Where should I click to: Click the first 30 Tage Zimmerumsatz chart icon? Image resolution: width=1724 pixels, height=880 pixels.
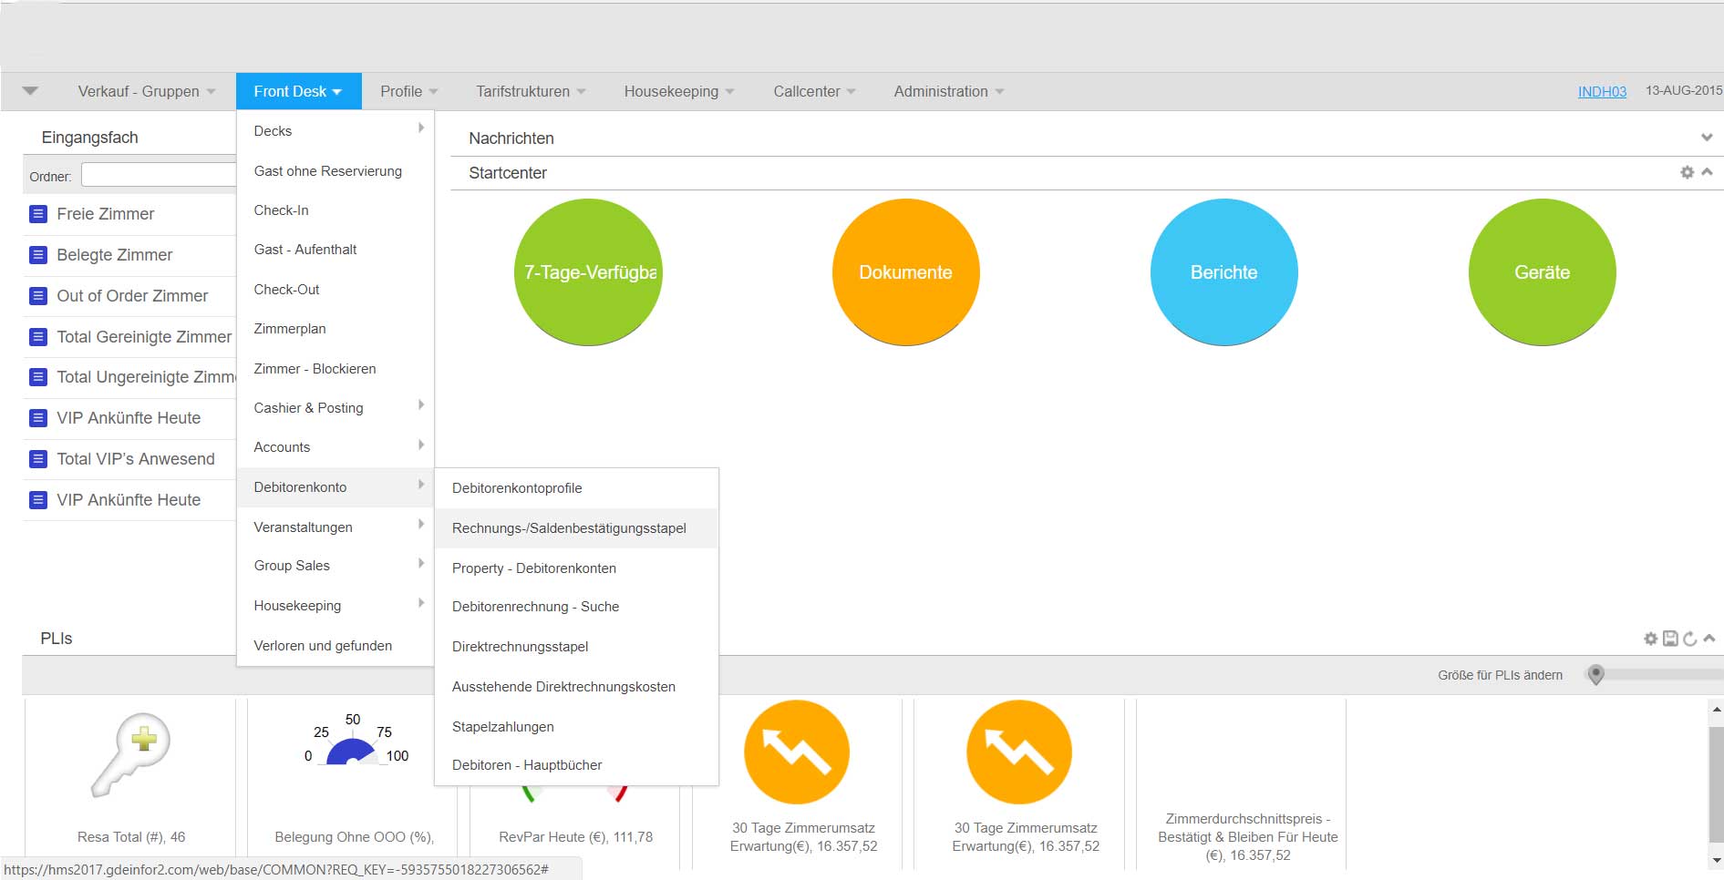797,752
